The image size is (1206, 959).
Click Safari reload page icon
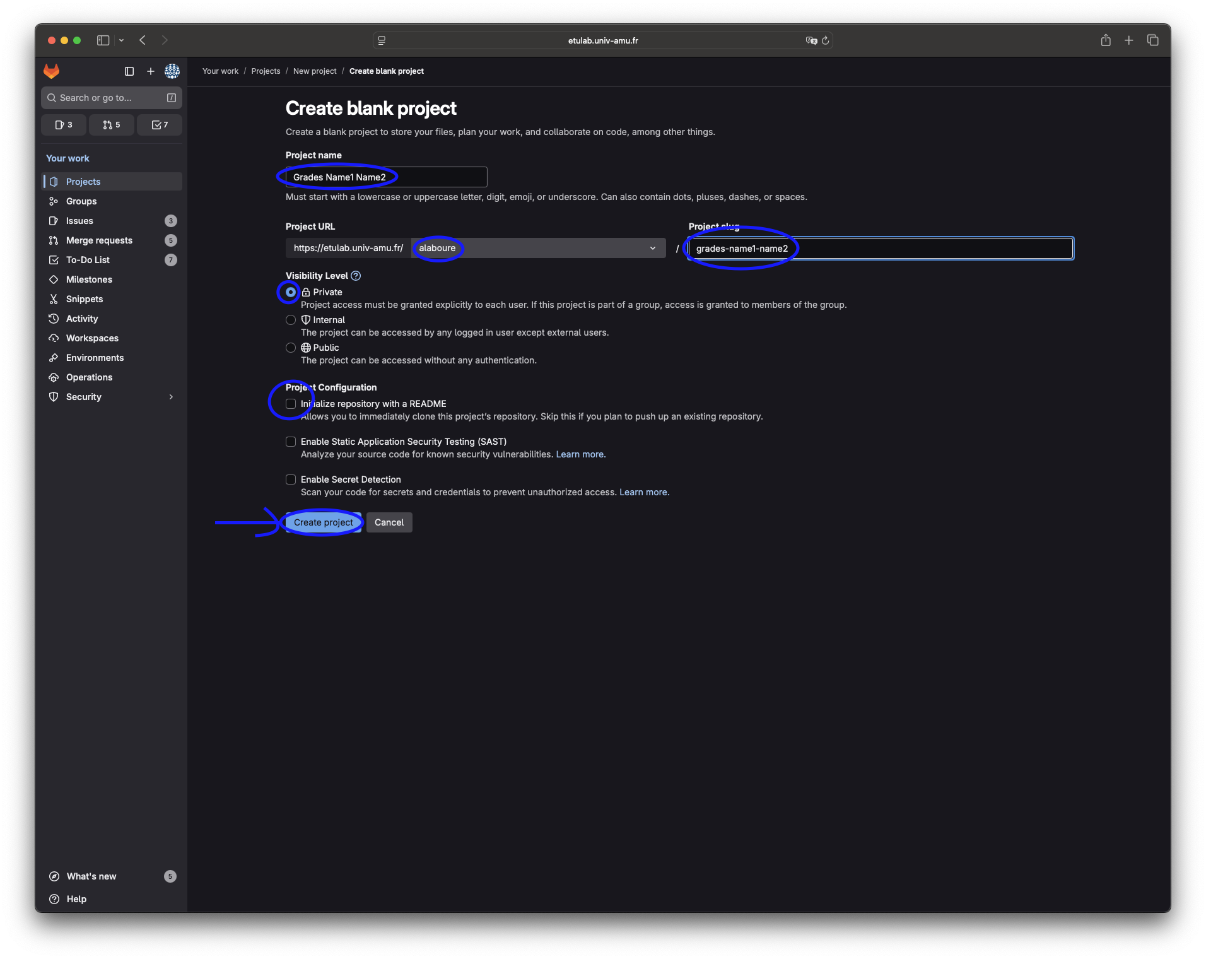(825, 40)
